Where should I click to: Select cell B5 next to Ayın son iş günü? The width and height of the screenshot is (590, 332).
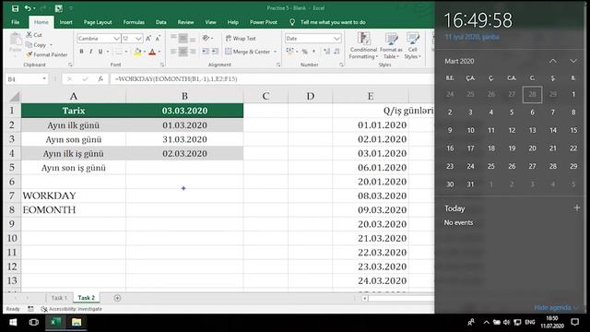(184, 168)
